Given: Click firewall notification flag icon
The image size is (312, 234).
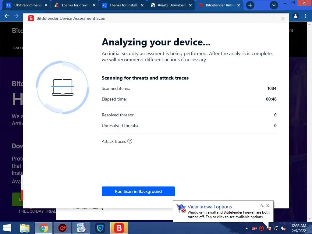Looking at the screenshot, I should pyautogui.click(x=181, y=208).
